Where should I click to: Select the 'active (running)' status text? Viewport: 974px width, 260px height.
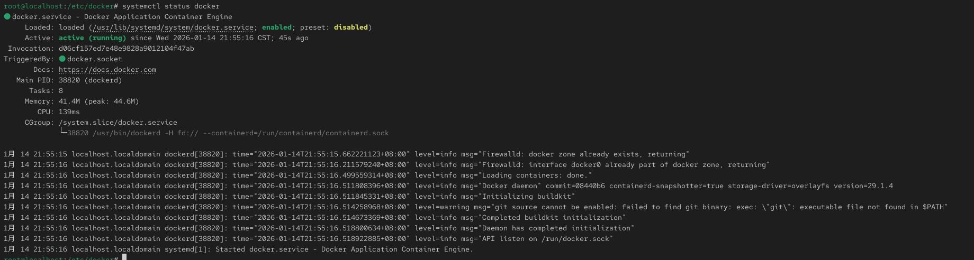(x=93, y=38)
